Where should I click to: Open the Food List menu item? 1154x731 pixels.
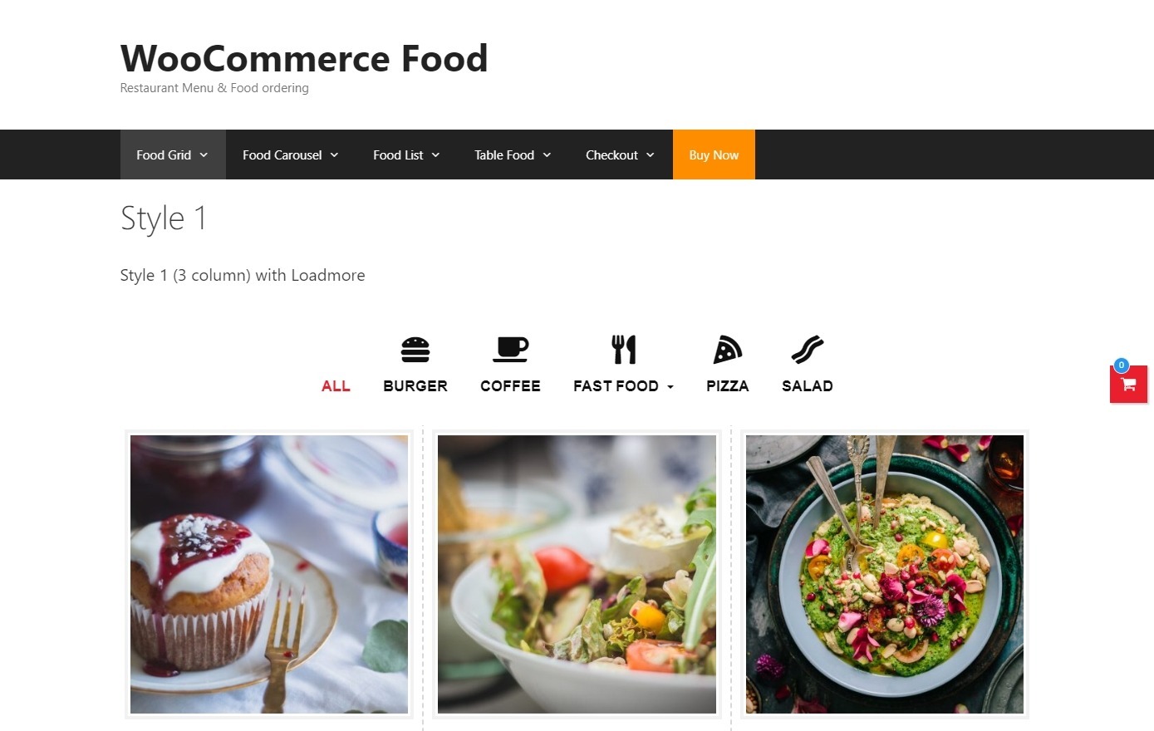(x=406, y=155)
